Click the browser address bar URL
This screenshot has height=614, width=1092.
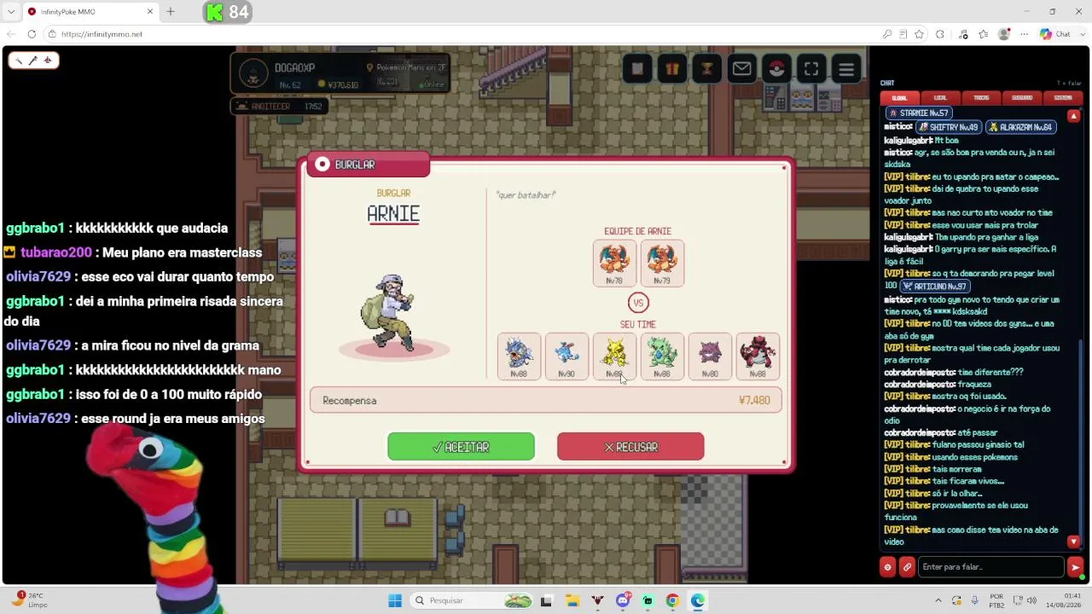click(x=102, y=34)
